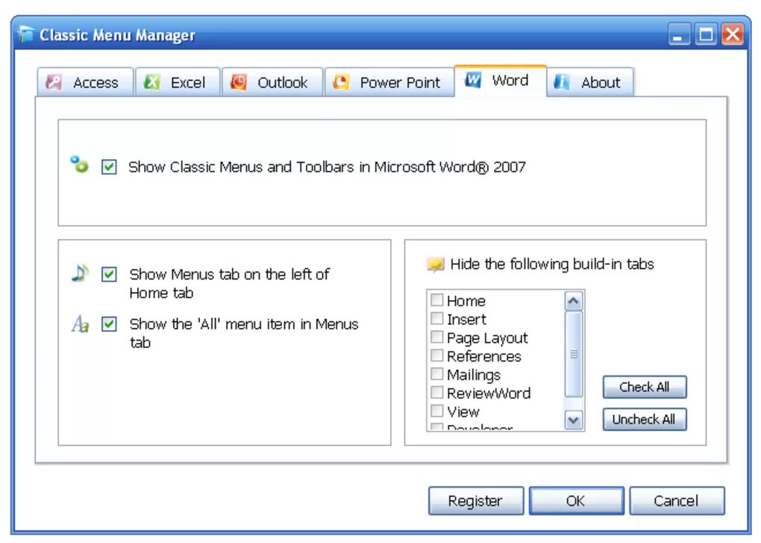Uncheck Show the 'All' menu item checkbox

109,324
